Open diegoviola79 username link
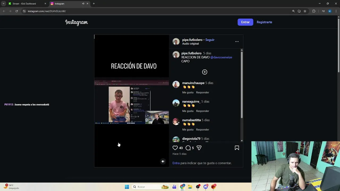340x191 pixels. [x=191, y=139]
